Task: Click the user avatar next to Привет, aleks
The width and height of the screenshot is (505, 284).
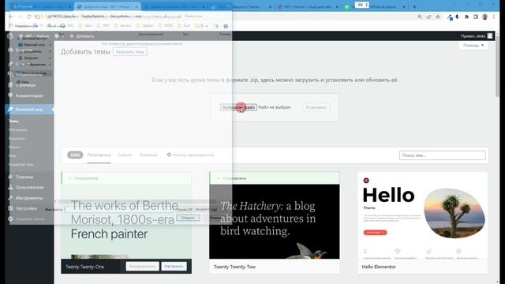Action: [x=490, y=36]
